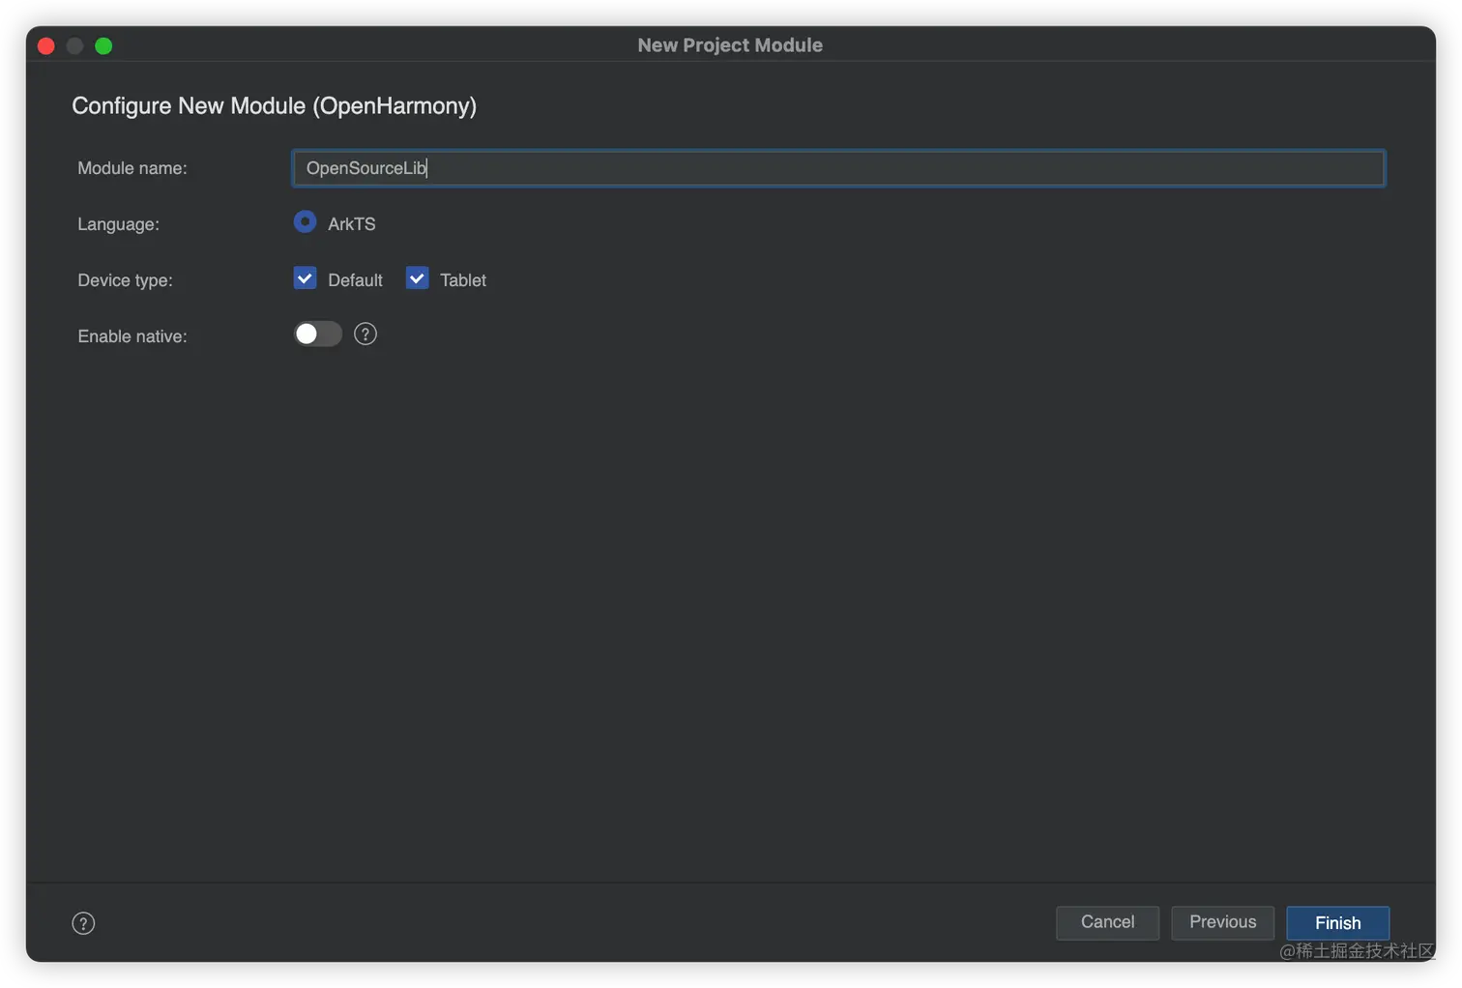Screen dimensions: 1462x988
Task: Go back with the Previous button
Action: (x=1222, y=922)
